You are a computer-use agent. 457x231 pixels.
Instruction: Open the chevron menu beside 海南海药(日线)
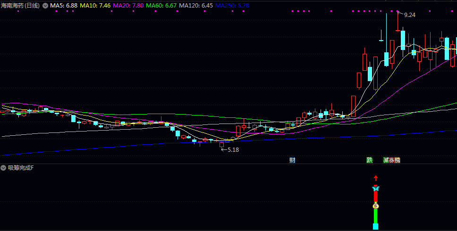pos(45,6)
